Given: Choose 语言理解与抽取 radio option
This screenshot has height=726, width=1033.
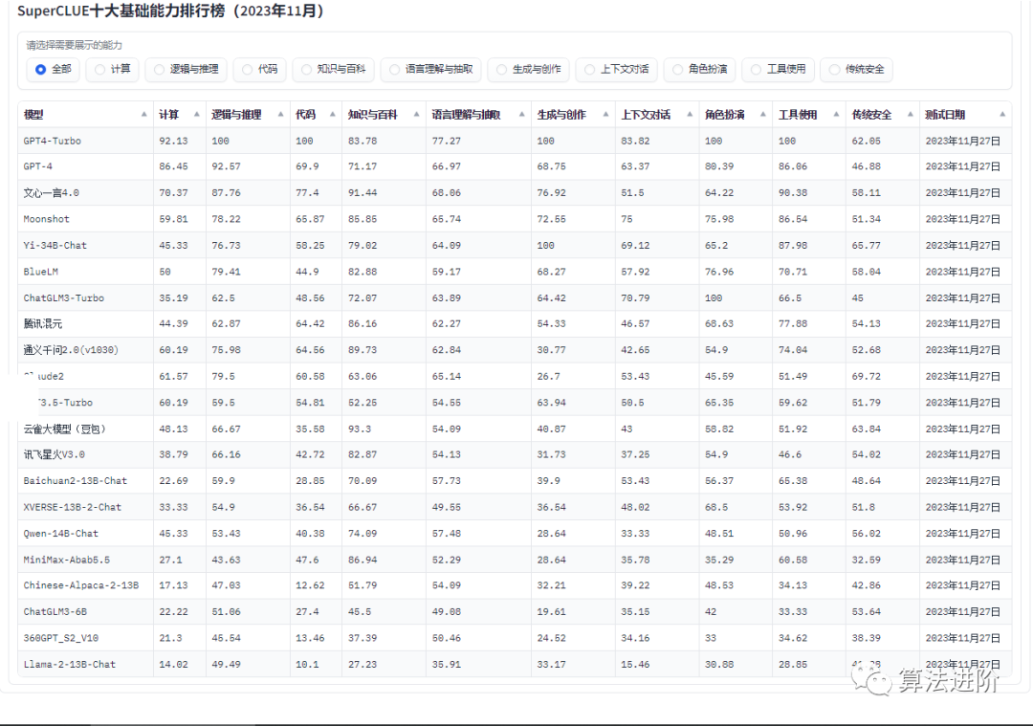Looking at the screenshot, I should pyautogui.click(x=430, y=69).
